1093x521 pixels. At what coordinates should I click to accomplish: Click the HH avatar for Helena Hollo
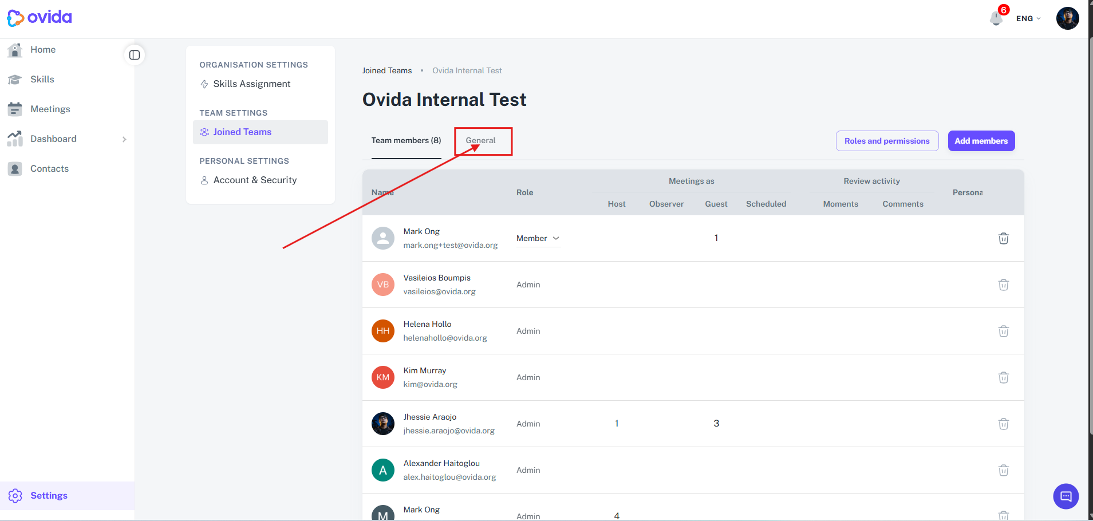tap(383, 331)
